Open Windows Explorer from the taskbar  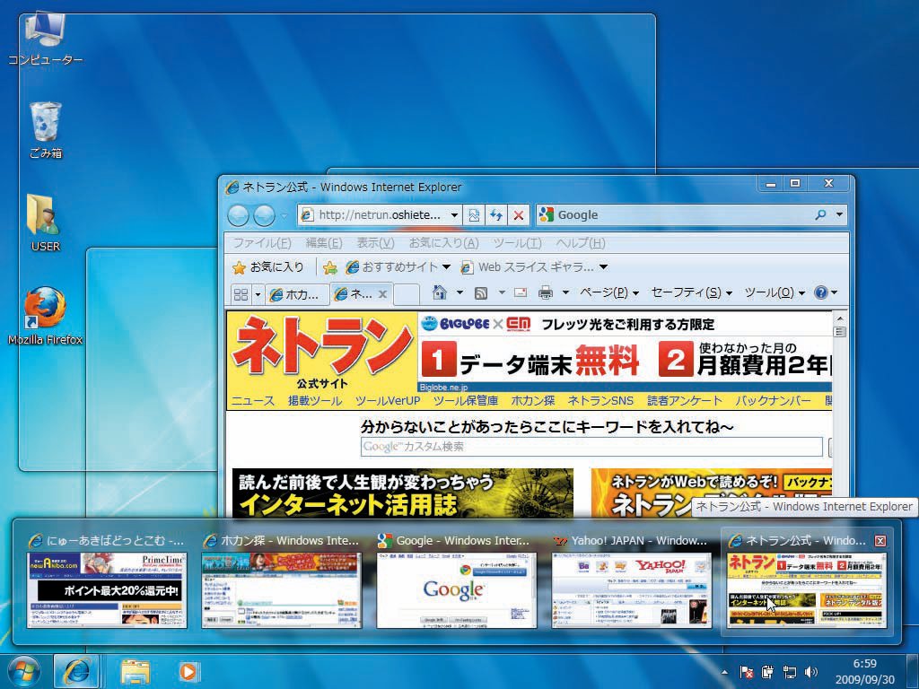coord(136,671)
